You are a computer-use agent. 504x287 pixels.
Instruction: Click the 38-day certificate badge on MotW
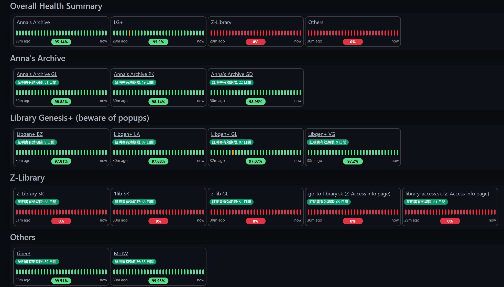(x=134, y=262)
